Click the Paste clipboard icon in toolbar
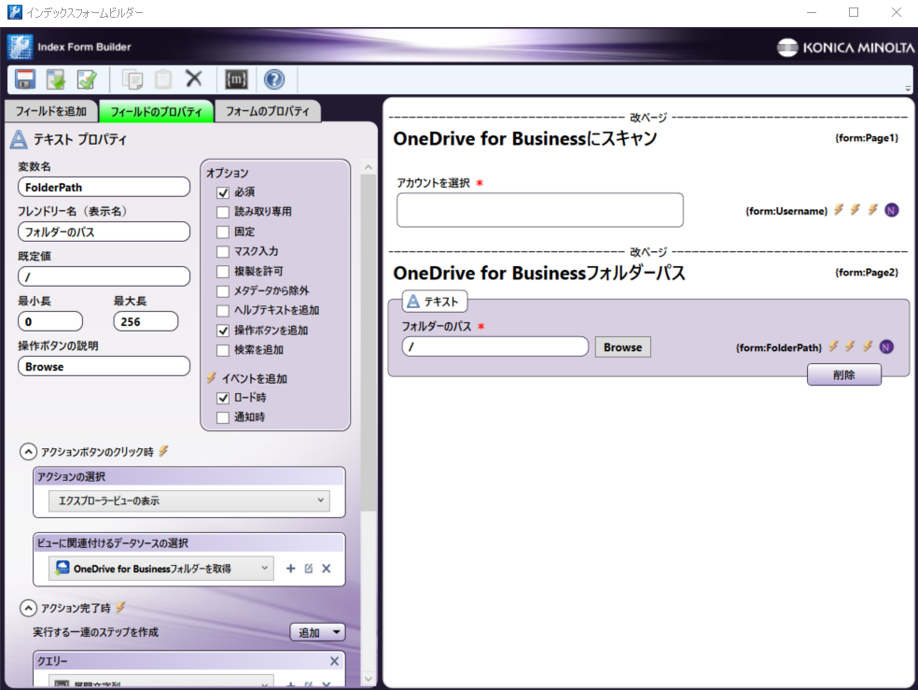 163,79
